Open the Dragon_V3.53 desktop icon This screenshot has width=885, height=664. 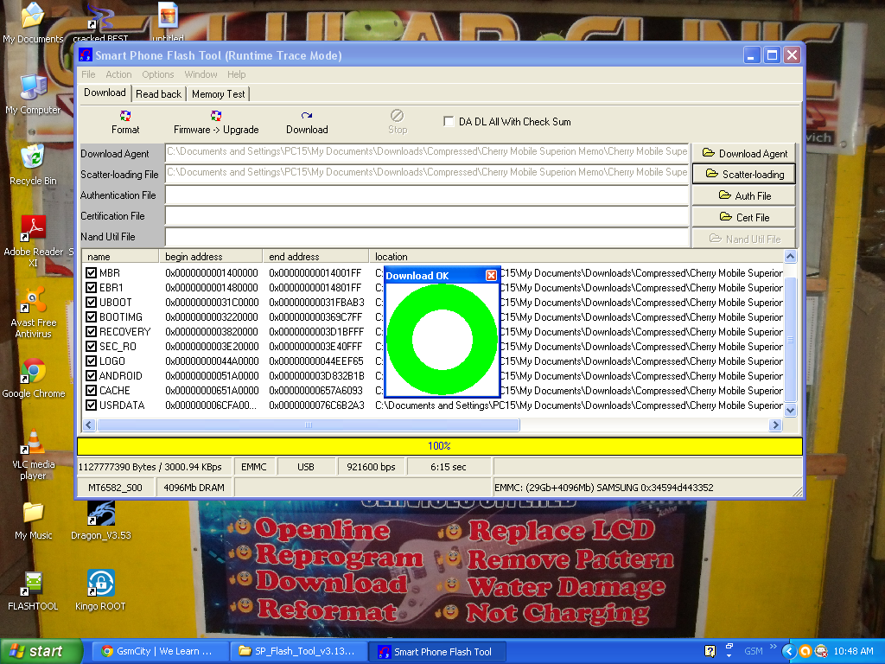[x=101, y=520]
